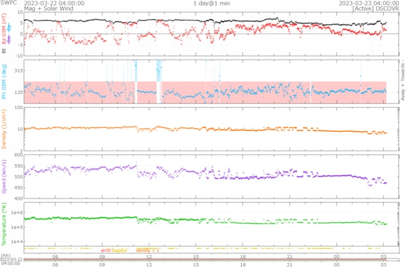Toggle the Temperature (°K) axis label

[4, 224]
